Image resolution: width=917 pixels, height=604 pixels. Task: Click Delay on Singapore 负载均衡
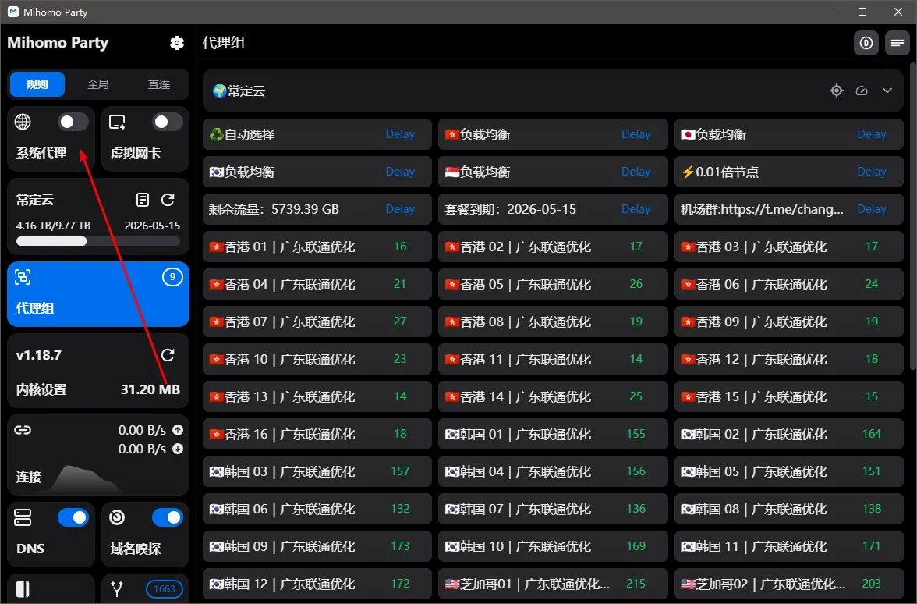[636, 172]
